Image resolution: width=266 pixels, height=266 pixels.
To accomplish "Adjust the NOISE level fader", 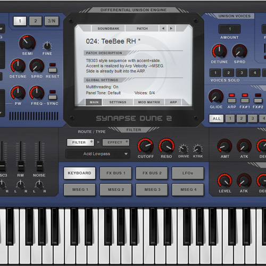I will coord(39,166).
